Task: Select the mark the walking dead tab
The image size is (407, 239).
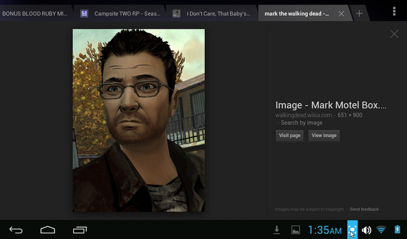Action: point(297,13)
